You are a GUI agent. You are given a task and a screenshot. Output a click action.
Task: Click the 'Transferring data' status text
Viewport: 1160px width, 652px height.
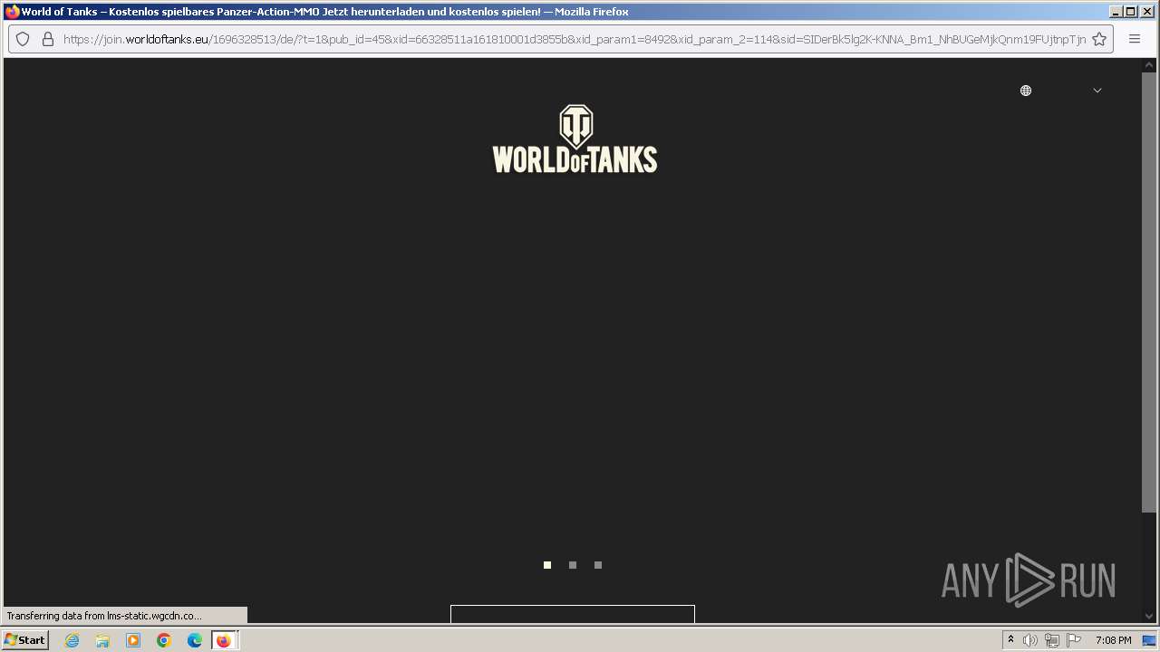pyautogui.click(x=104, y=616)
